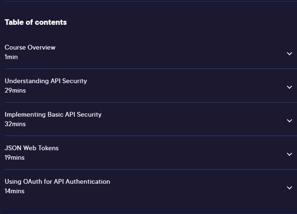Click the 29mins duration text
The width and height of the screenshot is (297, 214).
(x=15, y=90)
